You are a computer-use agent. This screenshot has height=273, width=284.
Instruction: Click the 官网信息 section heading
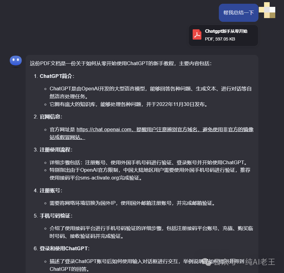click(x=50, y=117)
